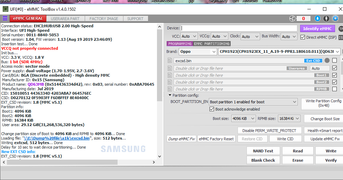Uncheck the Boot2 row checkbox
Screen dimensions: 343x180
pos(334,82)
